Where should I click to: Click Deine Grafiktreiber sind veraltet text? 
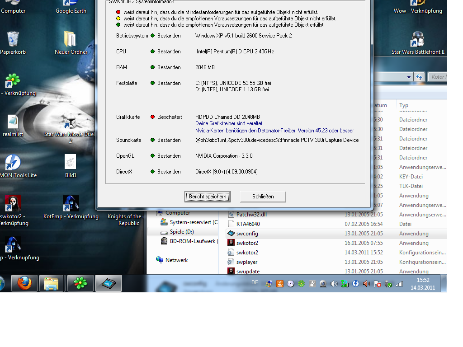pyautogui.click(x=229, y=123)
